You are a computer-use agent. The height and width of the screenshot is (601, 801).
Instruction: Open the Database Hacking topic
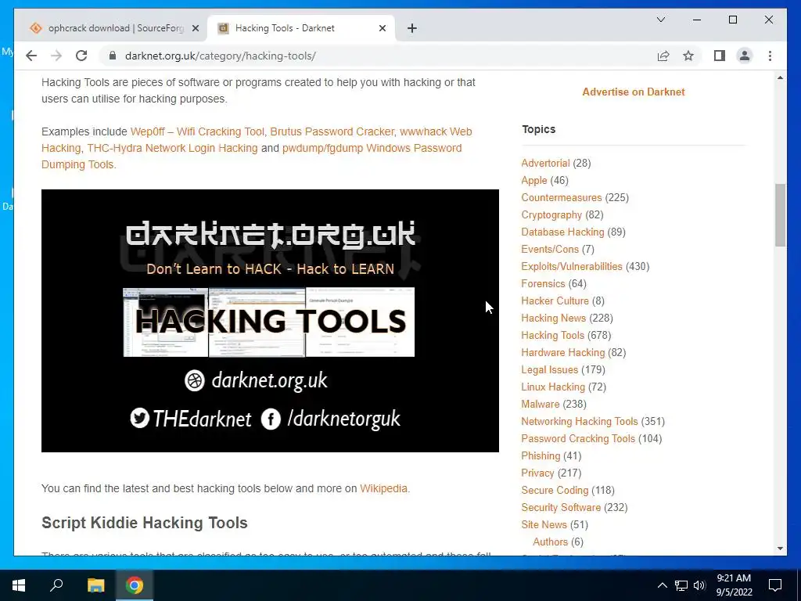(x=562, y=232)
